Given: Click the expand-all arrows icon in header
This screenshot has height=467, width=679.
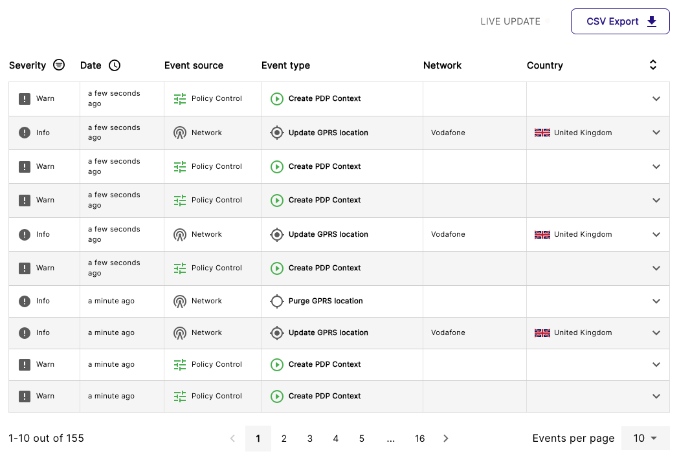Looking at the screenshot, I should tap(653, 65).
